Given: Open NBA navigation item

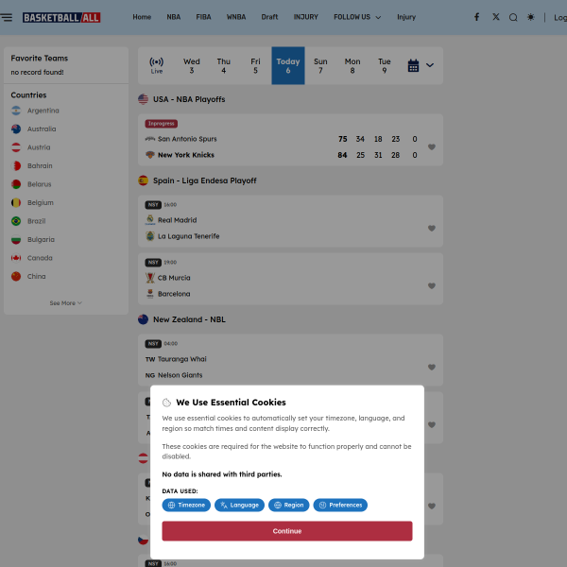Looking at the screenshot, I should (174, 17).
